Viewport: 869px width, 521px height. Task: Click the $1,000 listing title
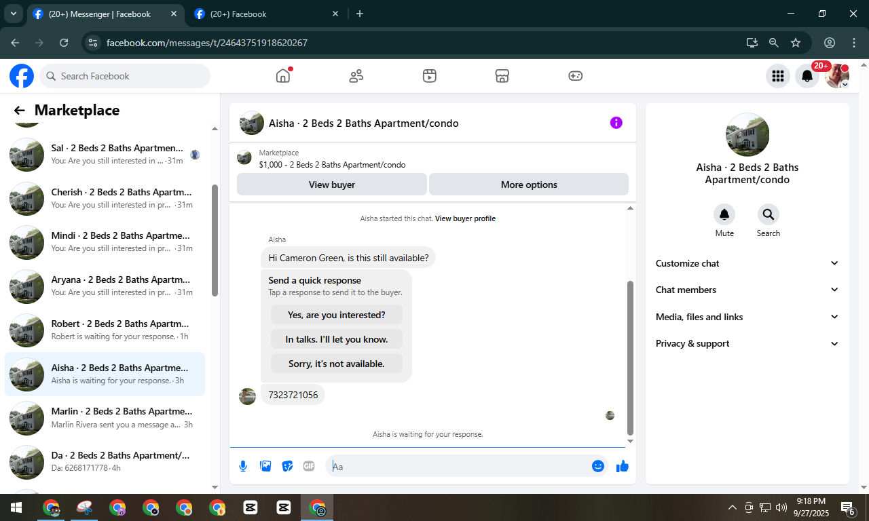pos(332,165)
